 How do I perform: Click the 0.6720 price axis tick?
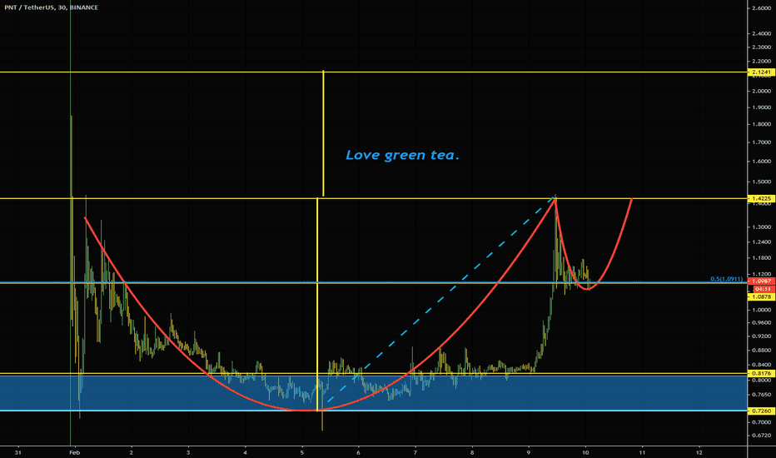click(761, 436)
